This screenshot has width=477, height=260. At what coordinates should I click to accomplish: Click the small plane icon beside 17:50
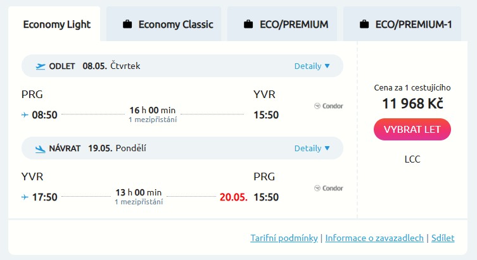click(x=25, y=197)
